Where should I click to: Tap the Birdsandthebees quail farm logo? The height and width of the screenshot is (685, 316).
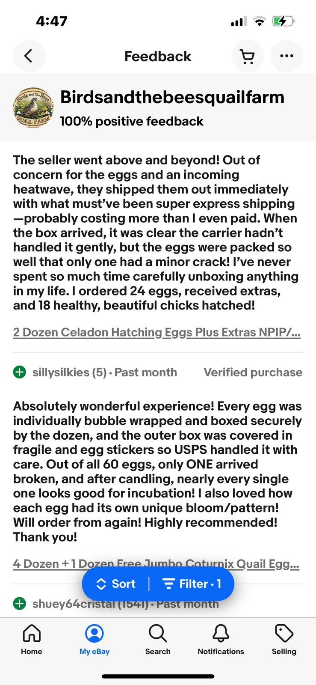pyautogui.click(x=33, y=108)
